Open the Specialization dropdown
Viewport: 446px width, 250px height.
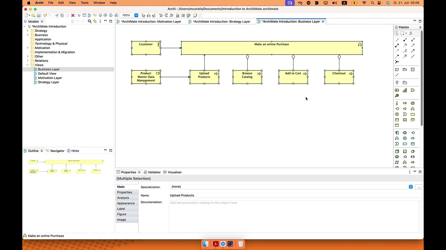[411, 187]
